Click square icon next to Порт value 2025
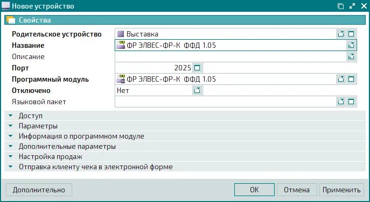Screen dimensions: 370x202 click(x=197, y=68)
